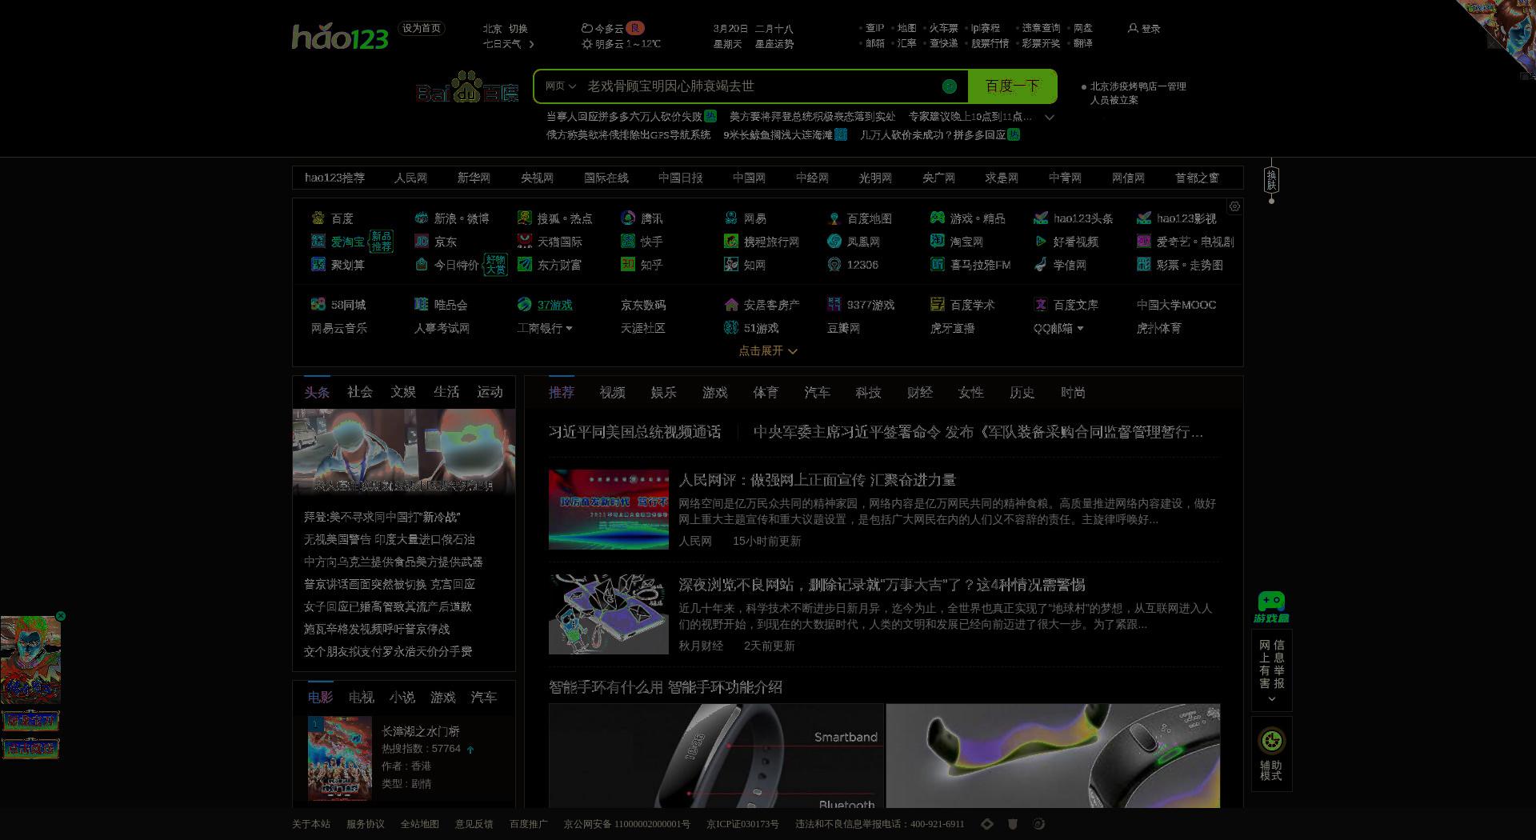1536x840 pixels.
Task: Open 新浪·微博 site icon
Action: pos(422,218)
